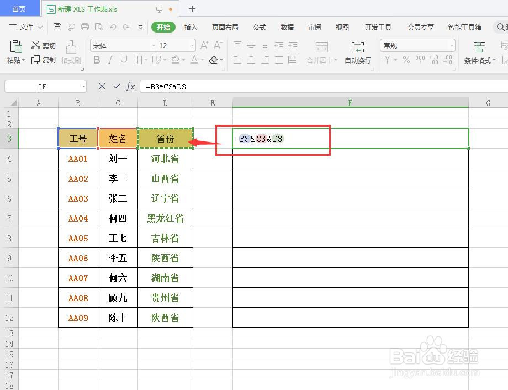Cancel formula entry with X icon

coord(102,86)
